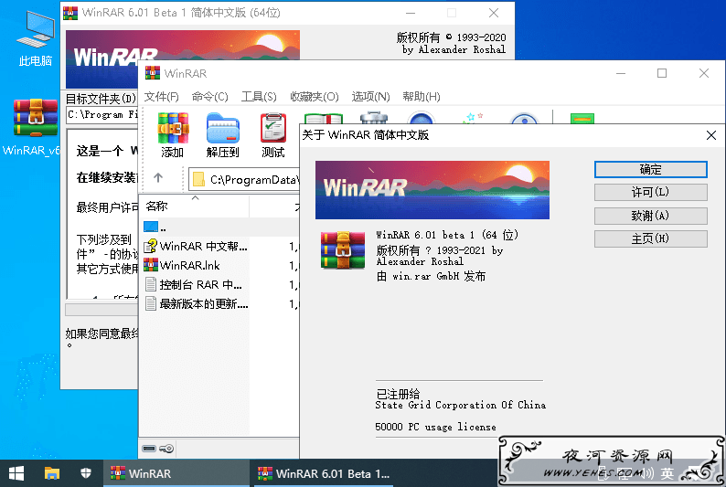
Task: Click '50000 PC usage license' text
Action: [x=435, y=427]
